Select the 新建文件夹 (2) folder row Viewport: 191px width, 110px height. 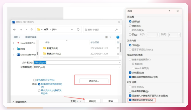tap(81, 54)
